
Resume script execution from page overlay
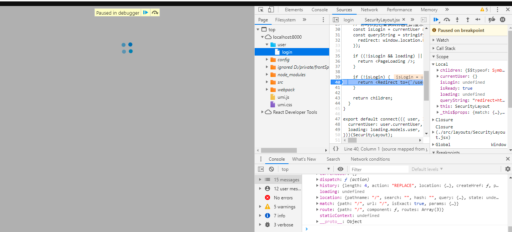pos(146,13)
